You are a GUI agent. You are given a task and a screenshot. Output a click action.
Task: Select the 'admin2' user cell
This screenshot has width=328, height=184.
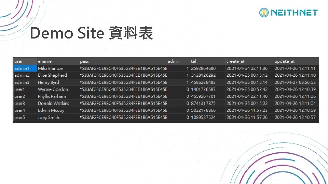[25, 75]
